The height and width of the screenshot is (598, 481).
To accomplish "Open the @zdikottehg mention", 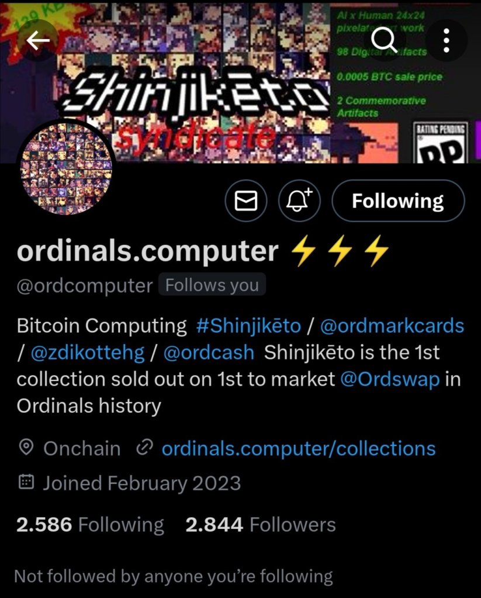I will (x=87, y=352).
